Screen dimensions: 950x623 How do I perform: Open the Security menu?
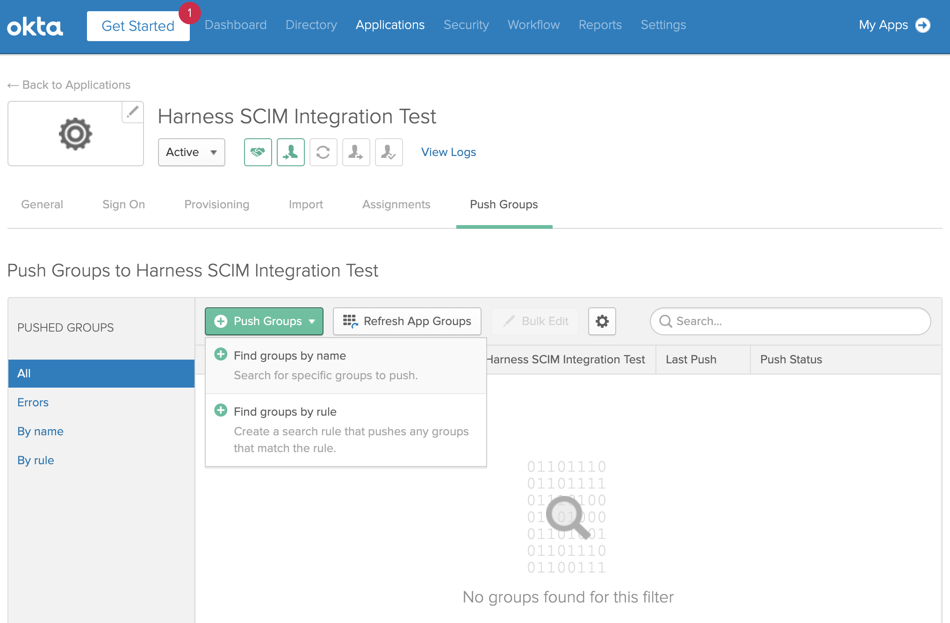[466, 25]
